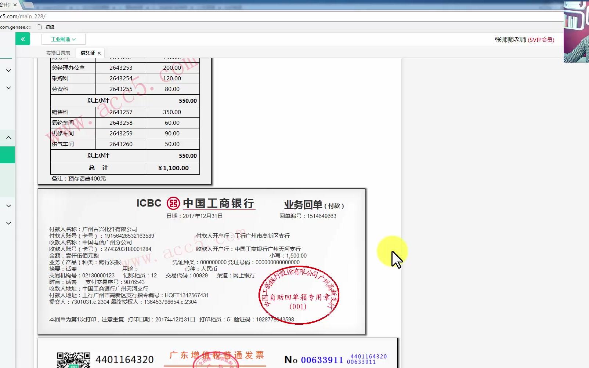589x368 pixels.
Task: Click the close button on the browser tab
Action: (x=15, y=5)
